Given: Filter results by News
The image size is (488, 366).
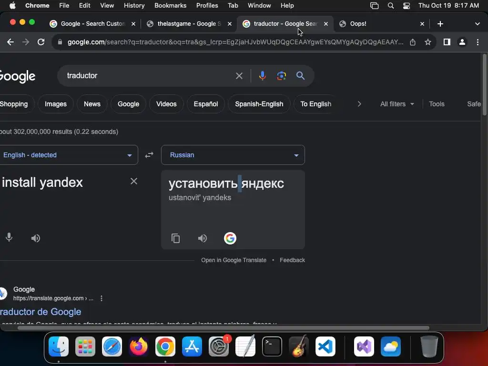Looking at the screenshot, I should [92, 104].
